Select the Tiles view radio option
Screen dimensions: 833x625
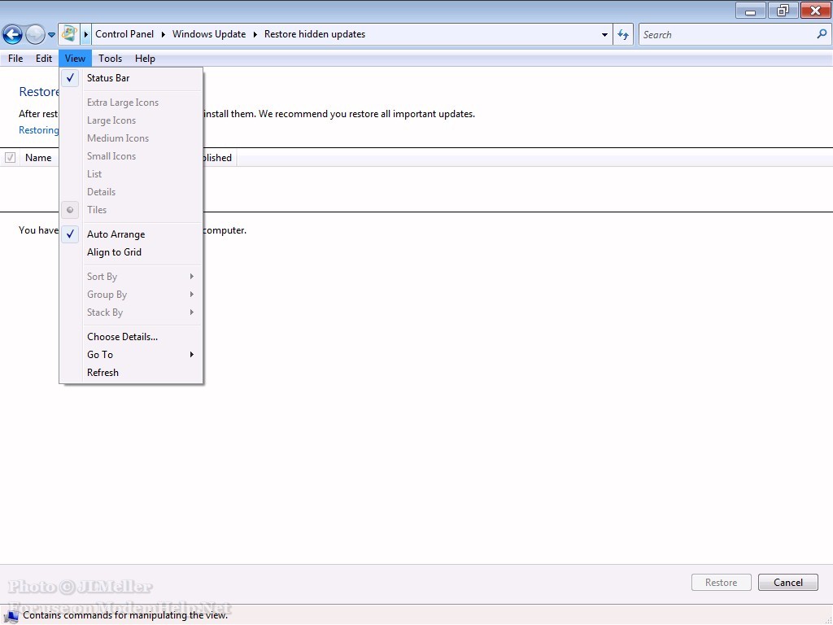point(131,210)
